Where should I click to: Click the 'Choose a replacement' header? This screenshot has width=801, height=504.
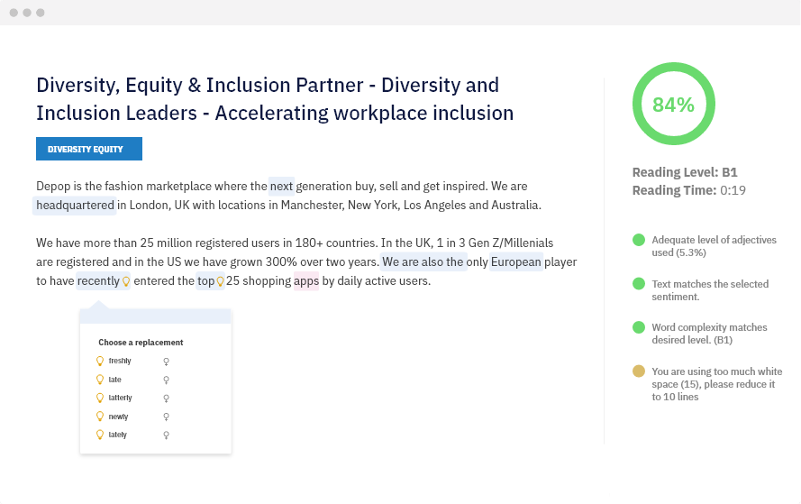[x=141, y=343]
